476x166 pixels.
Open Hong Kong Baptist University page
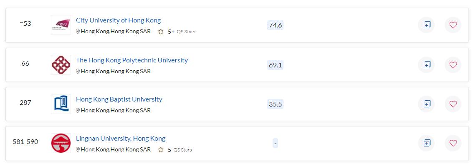(x=119, y=99)
